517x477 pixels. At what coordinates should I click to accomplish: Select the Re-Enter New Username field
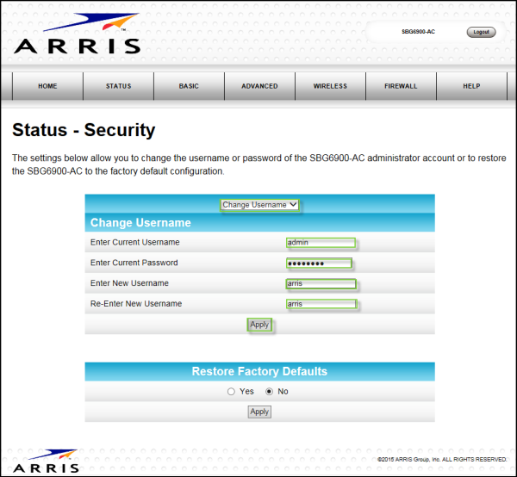click(321, 304)
